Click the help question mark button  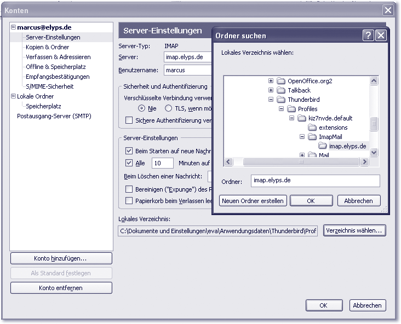point(369,36)
